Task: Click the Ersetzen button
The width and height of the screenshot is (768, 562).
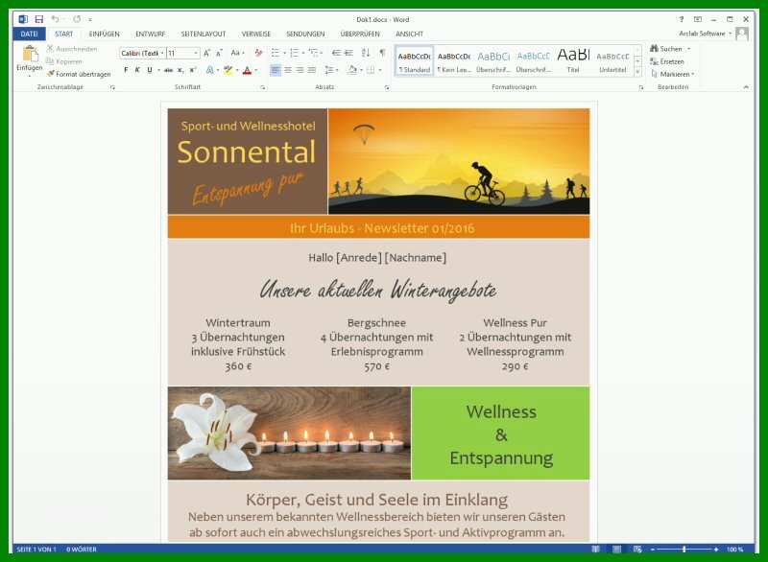Action: pos(667,61)
